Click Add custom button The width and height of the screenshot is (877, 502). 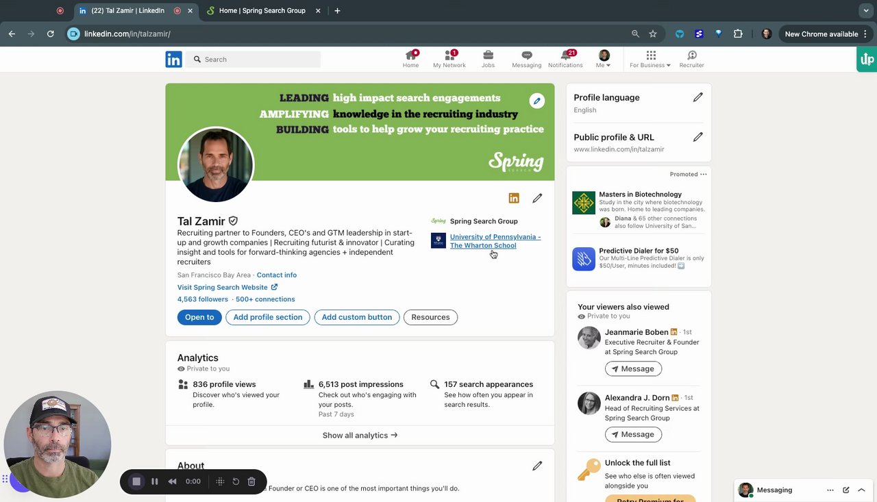(x=357, y=317)
